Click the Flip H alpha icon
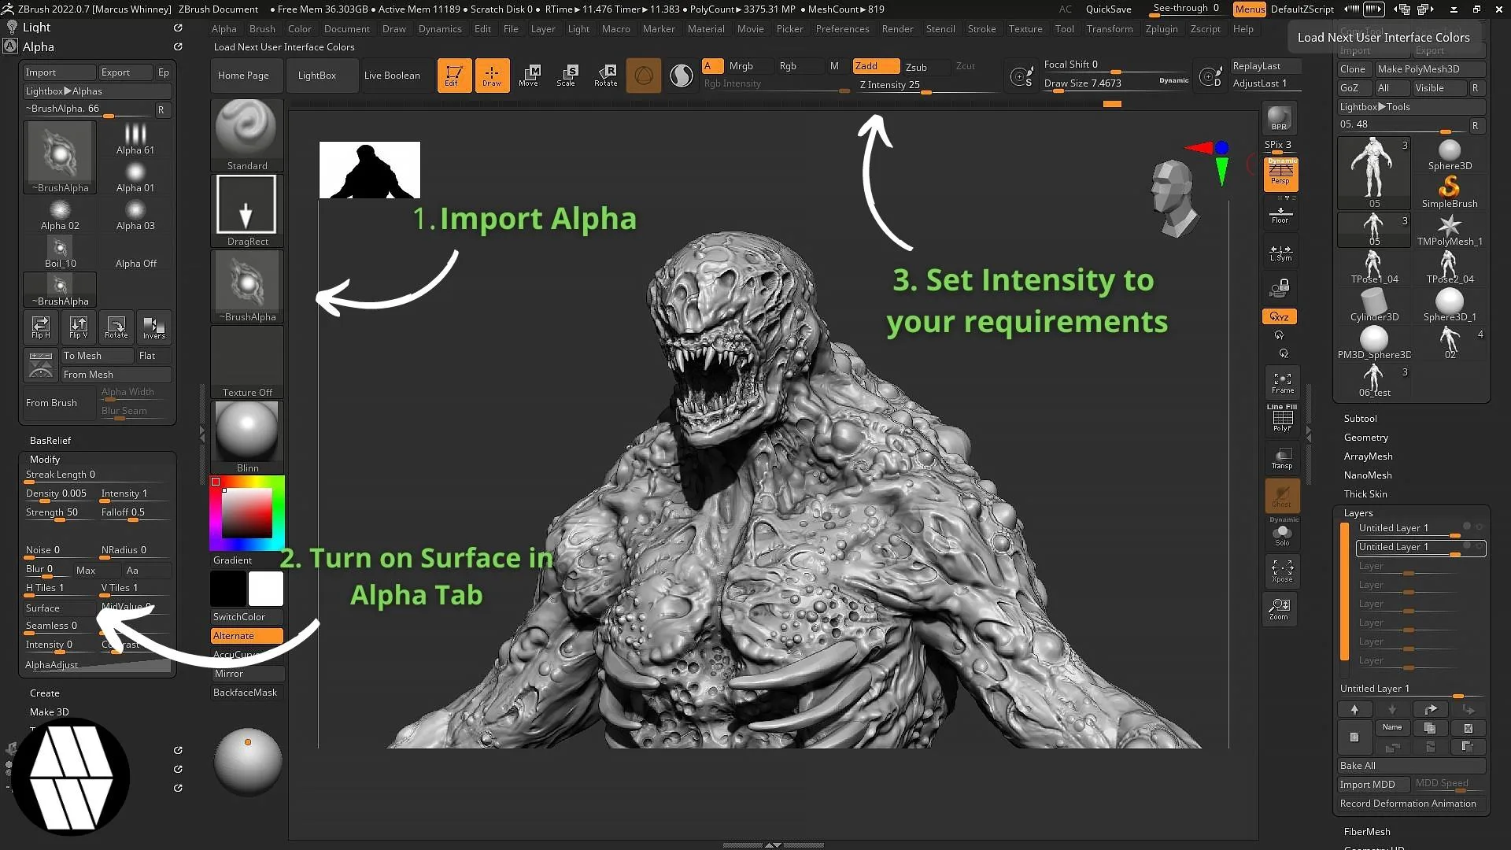1511x850 pixels. 40,327
